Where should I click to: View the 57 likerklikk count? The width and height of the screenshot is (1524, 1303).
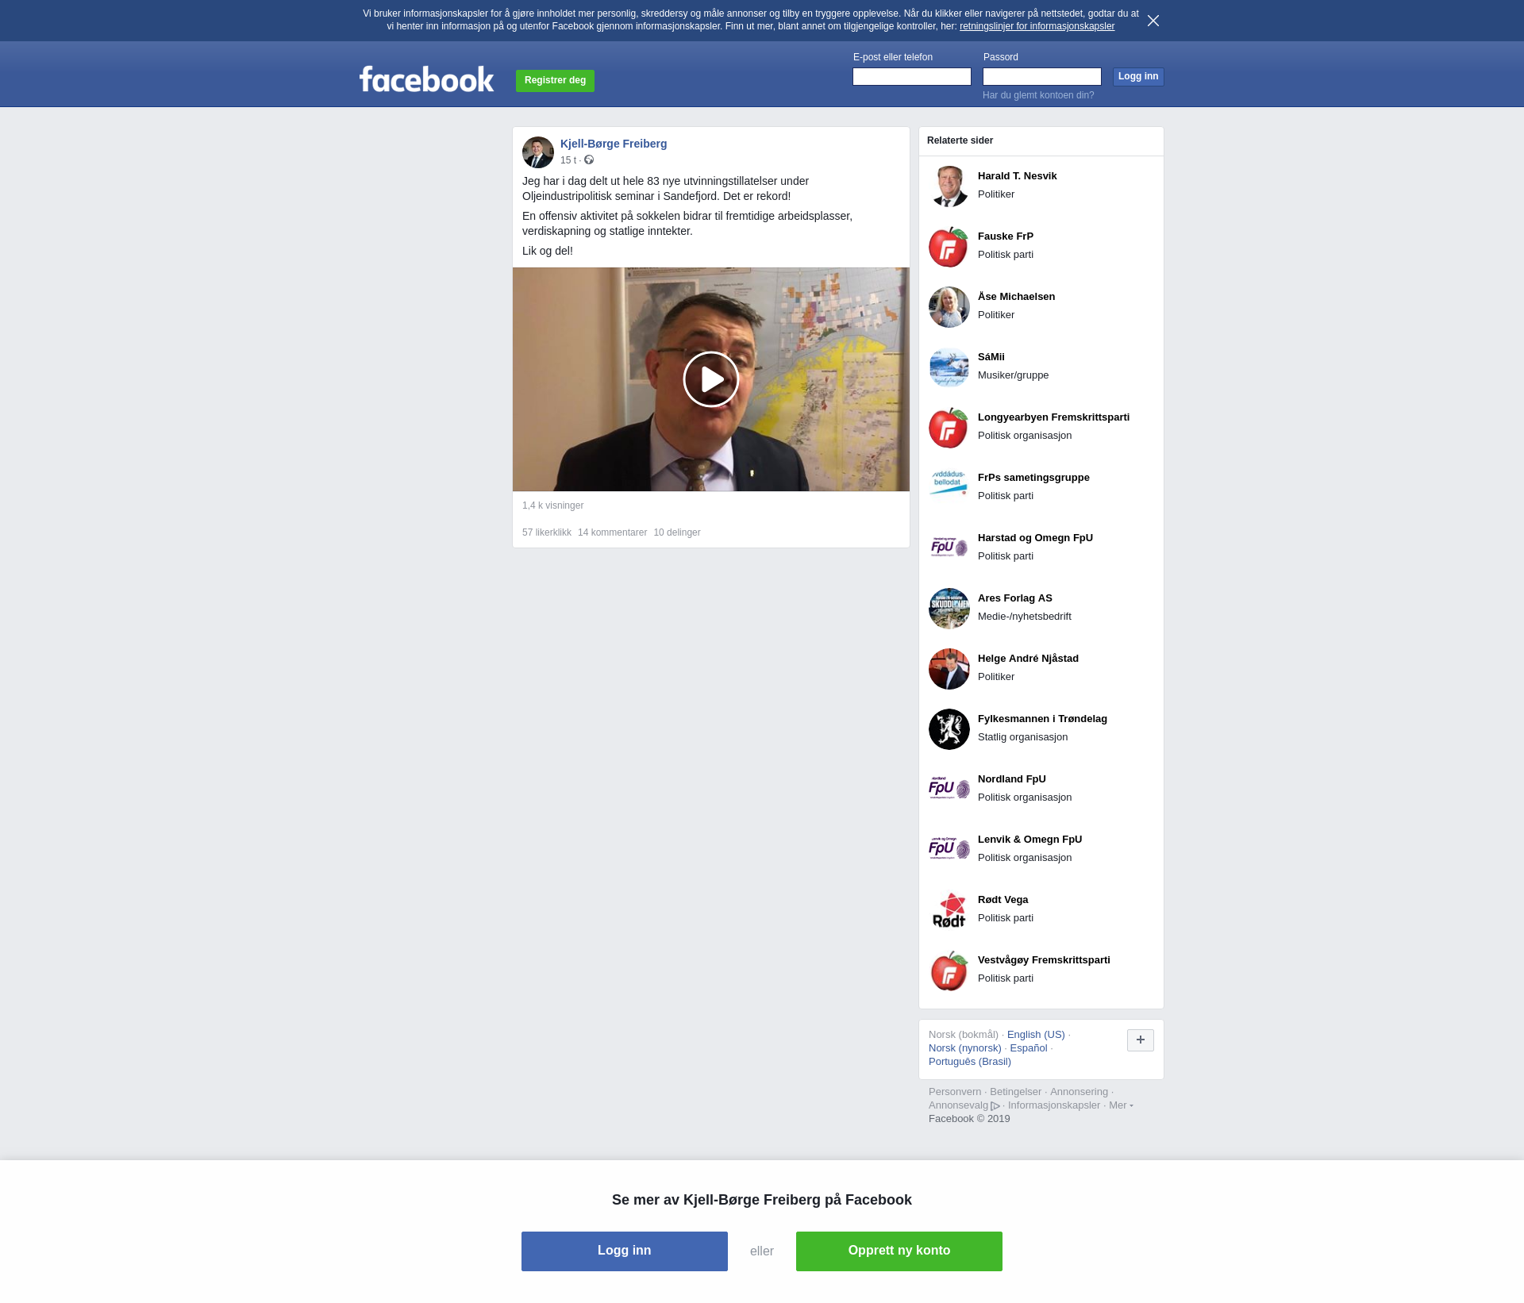click(x=547, y=532)
